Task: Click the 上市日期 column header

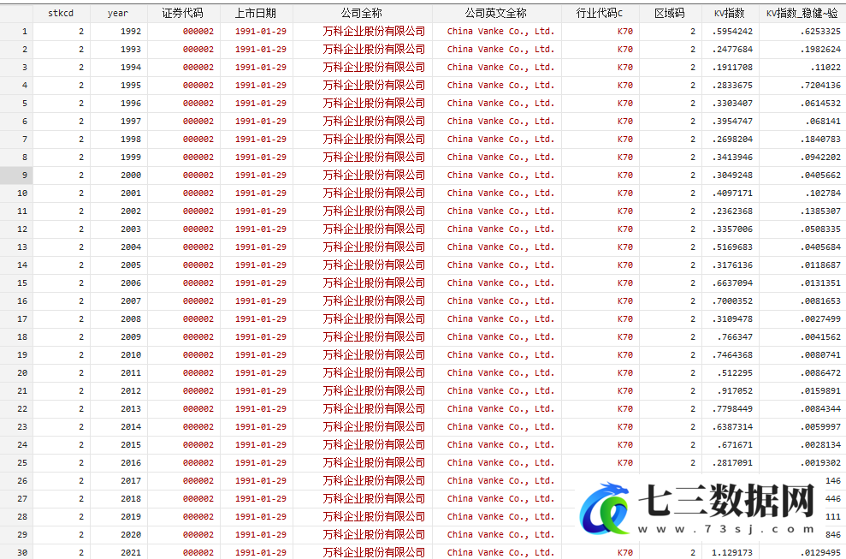Action: (256, 13)
